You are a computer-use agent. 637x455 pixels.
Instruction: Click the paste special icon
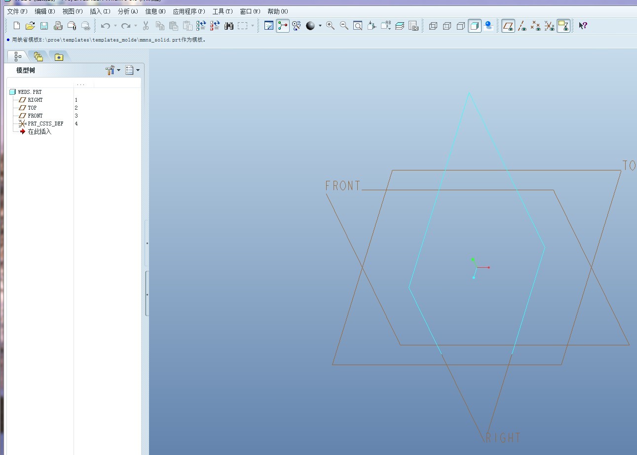pos(187,26)
